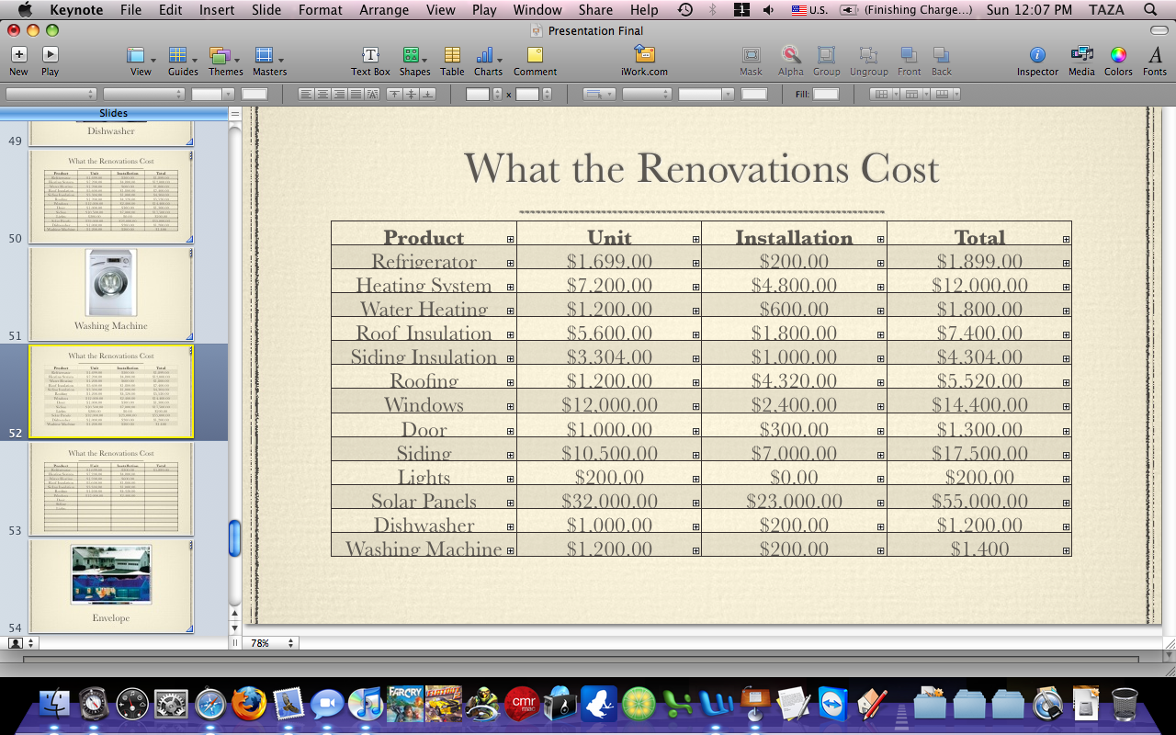
Task: Open Trash in the Dock
Action: [x=1125, y=703]
